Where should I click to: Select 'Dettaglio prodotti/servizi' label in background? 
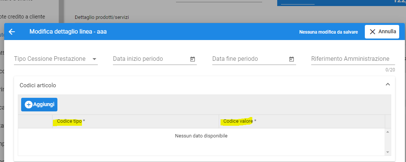click(x=102, y=17)
